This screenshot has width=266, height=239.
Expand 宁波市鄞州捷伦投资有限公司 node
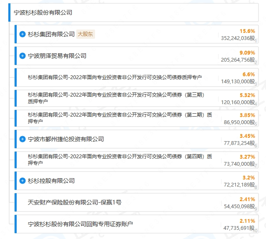23,139
